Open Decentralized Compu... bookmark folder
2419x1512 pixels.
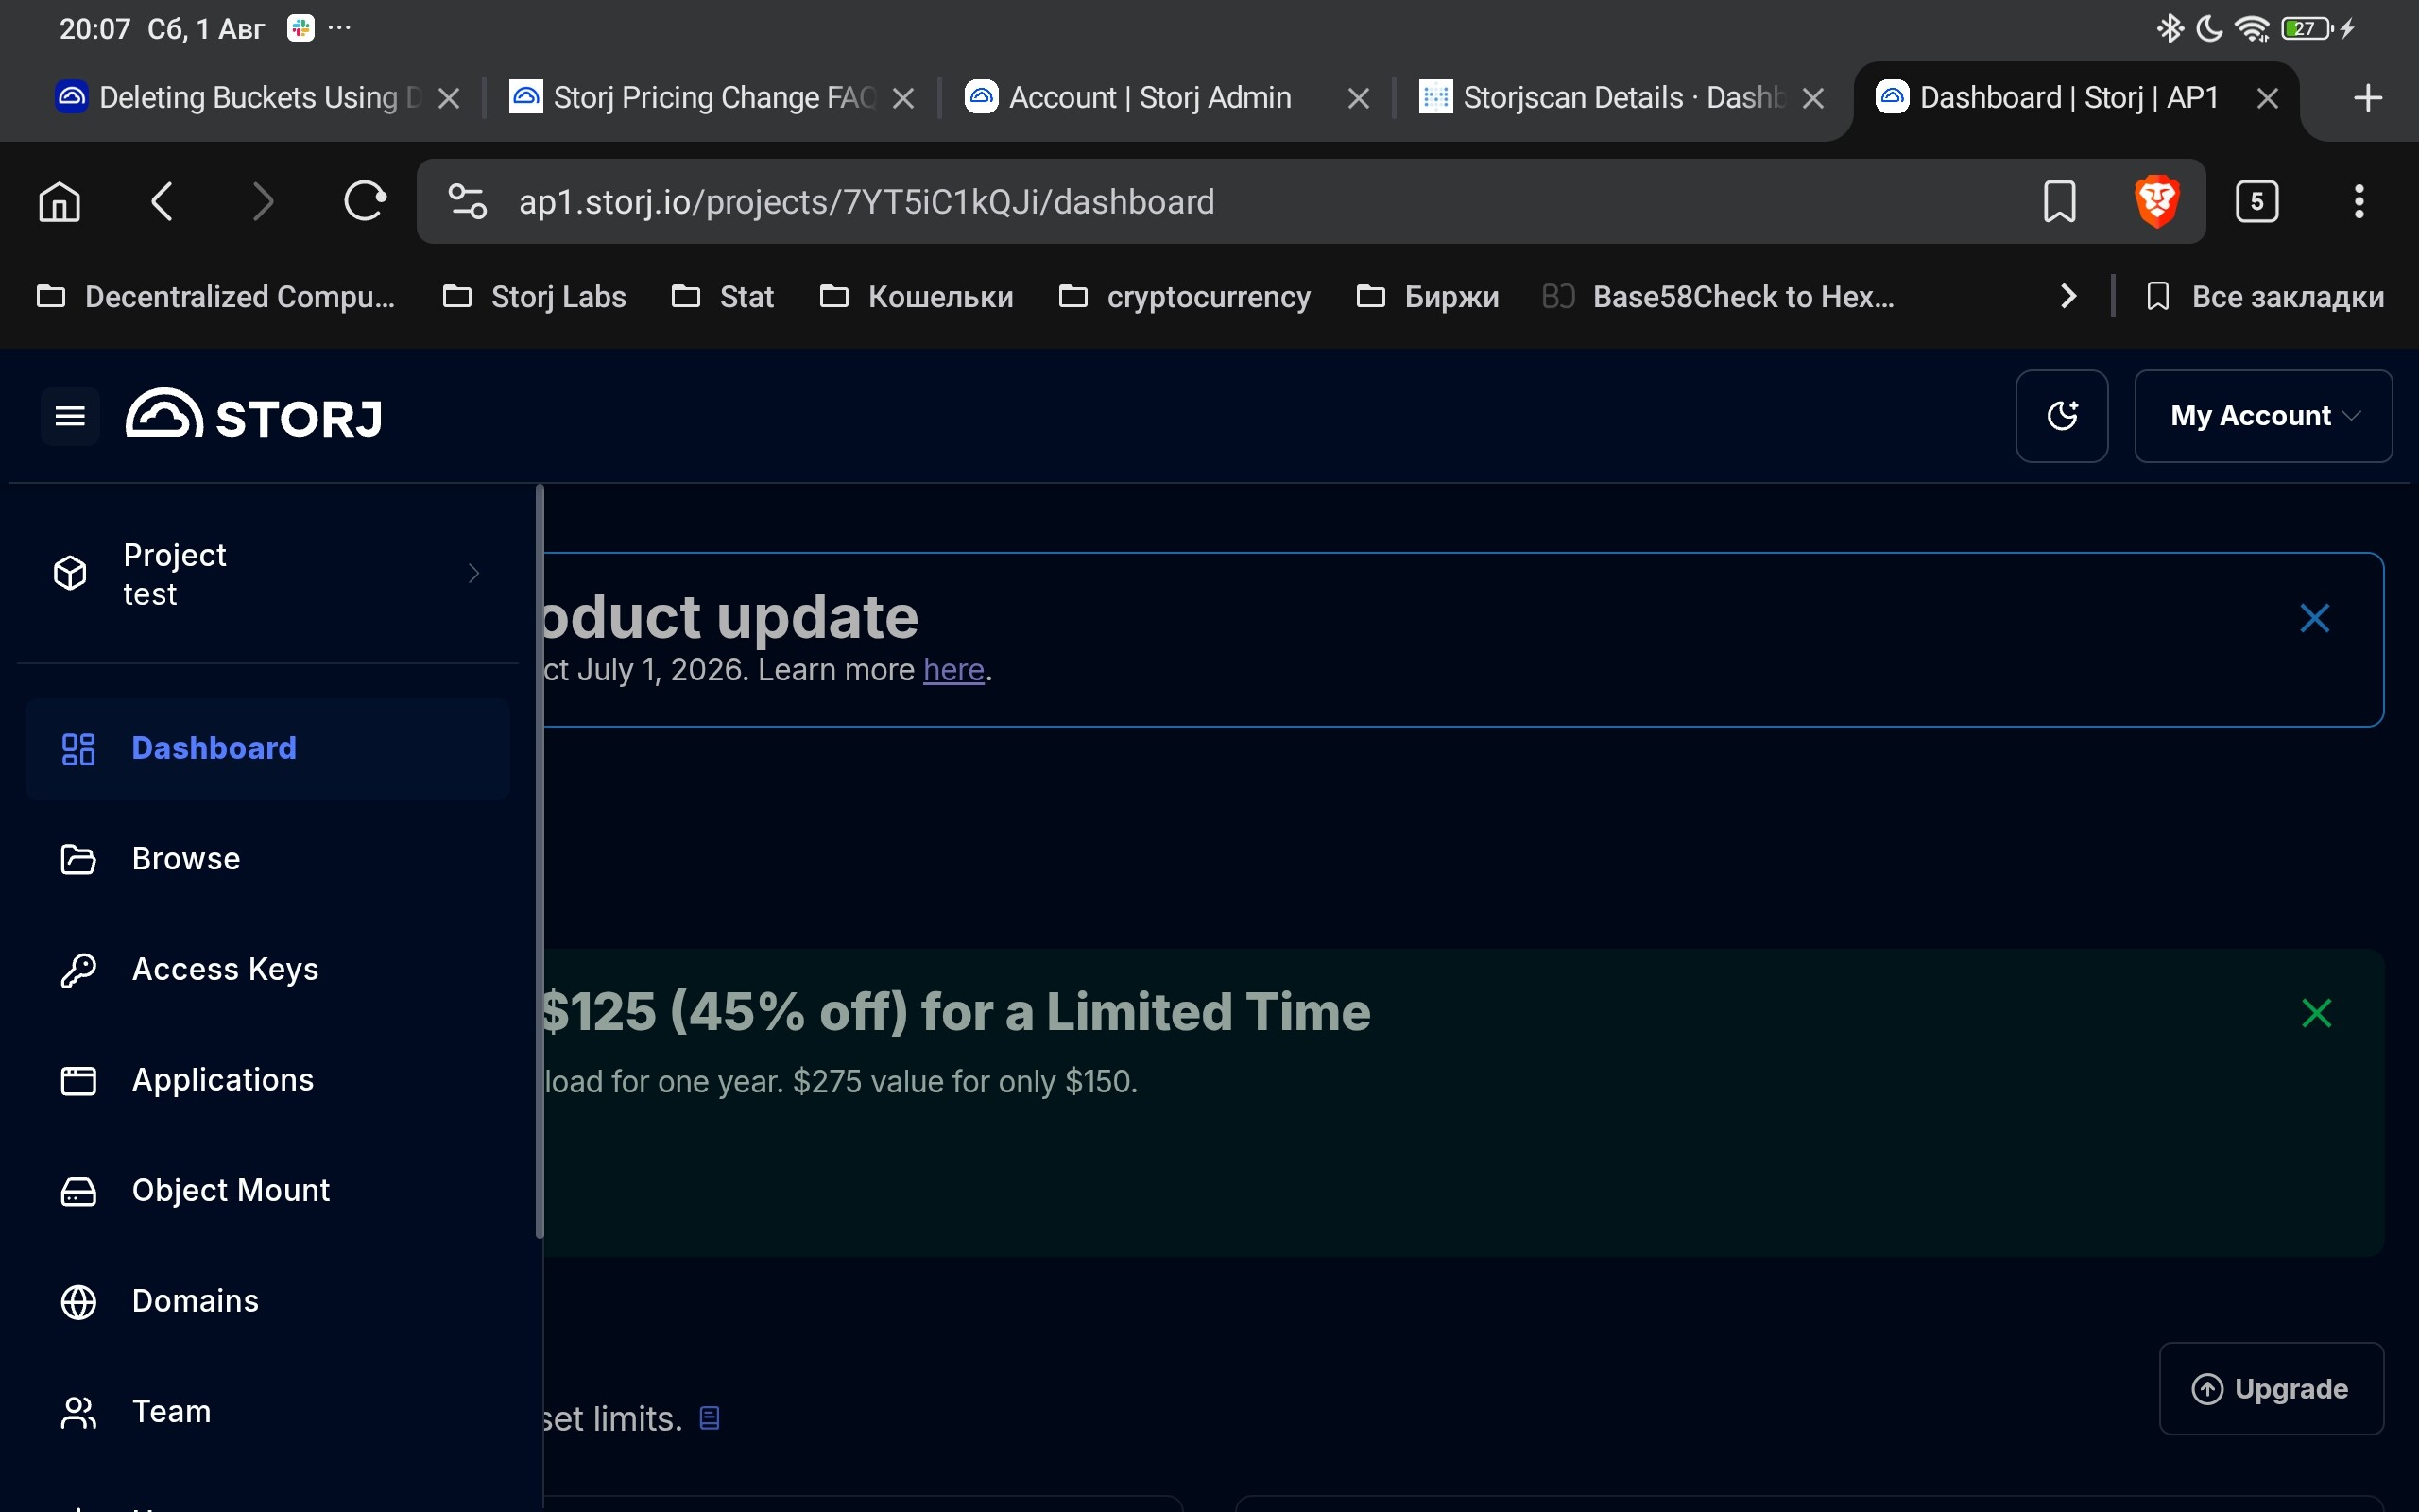(x=215, y=297)
